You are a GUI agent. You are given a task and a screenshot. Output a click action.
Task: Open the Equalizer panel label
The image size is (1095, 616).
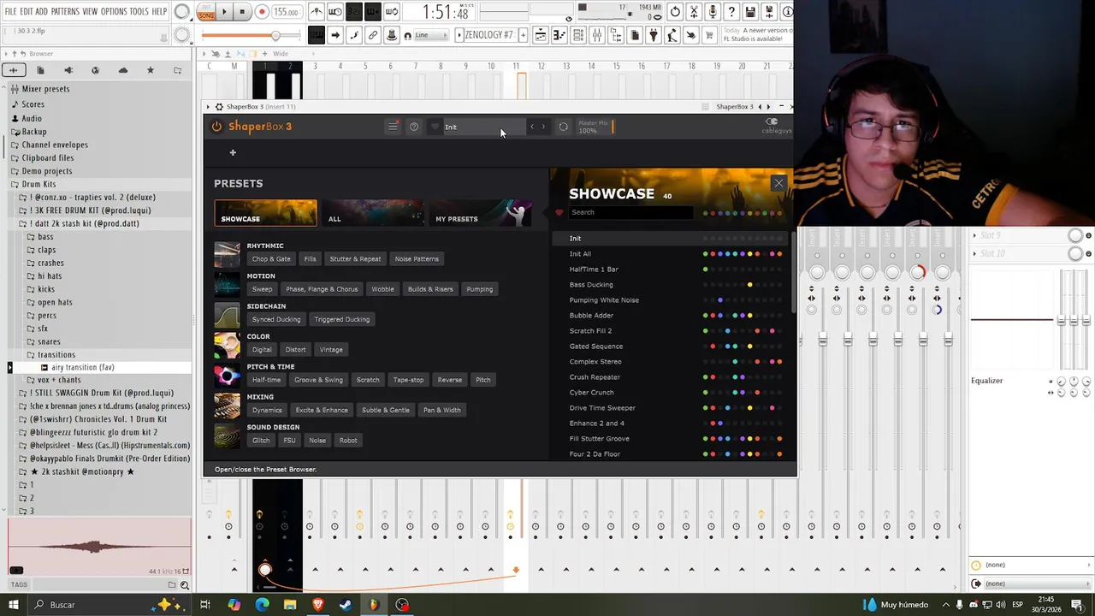click(986, 381)
